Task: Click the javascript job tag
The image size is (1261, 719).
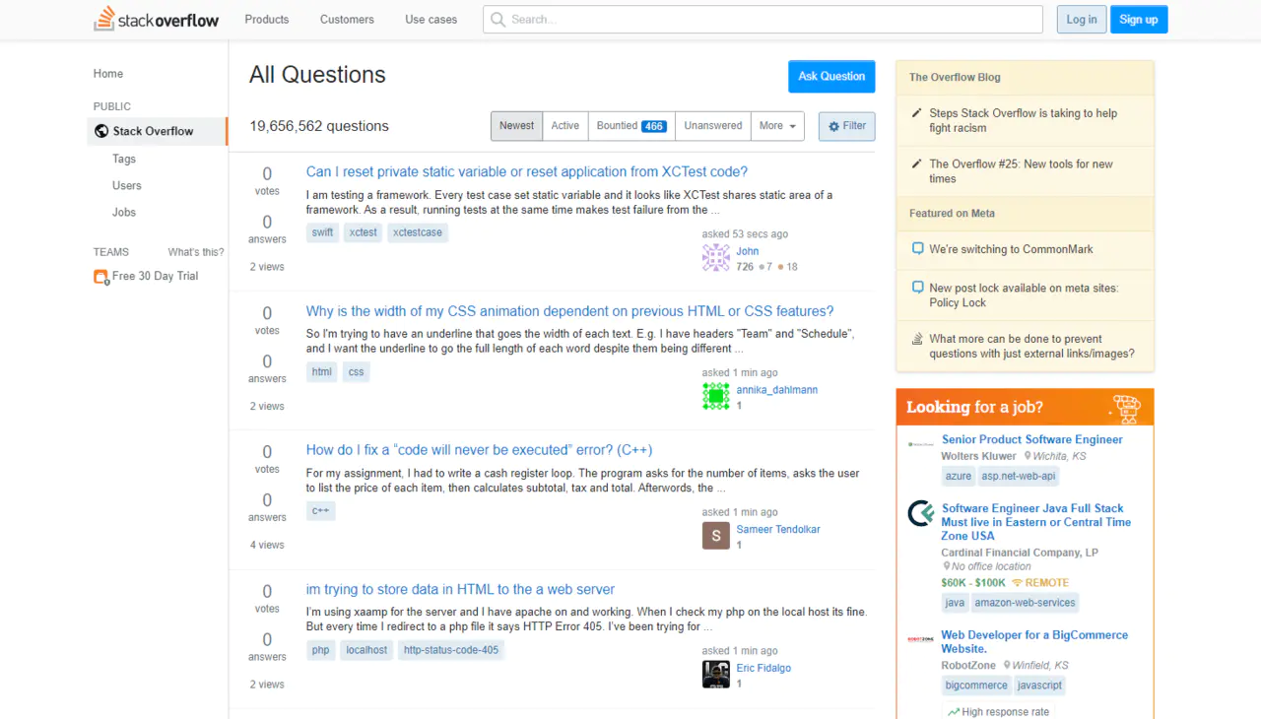Action: tap(1040, 686)
